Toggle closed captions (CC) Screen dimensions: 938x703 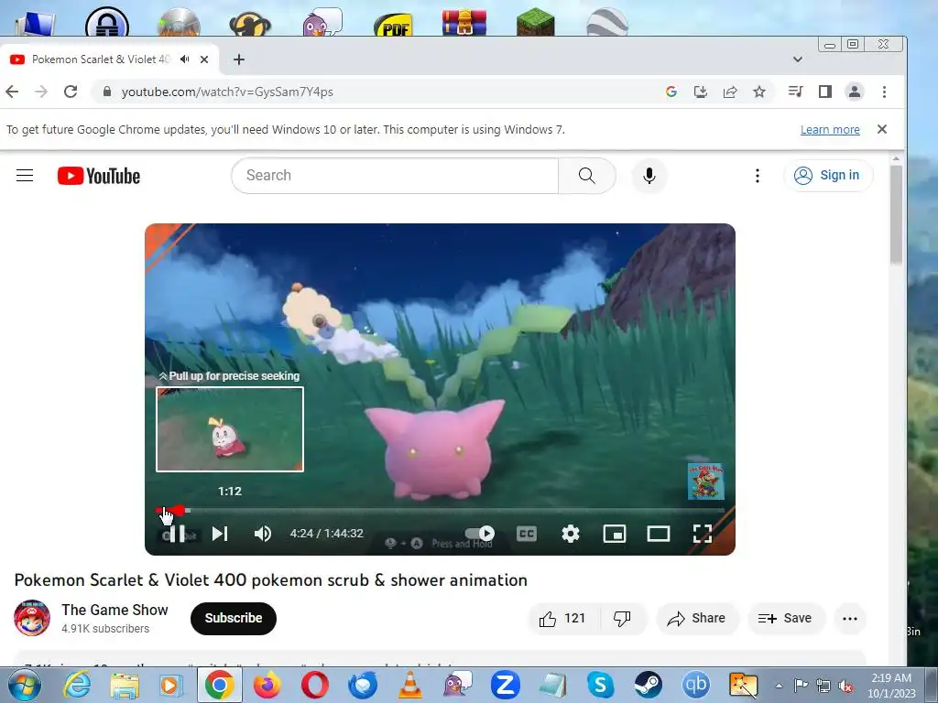(x=527, y=534)
